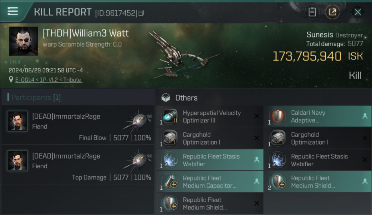View the Sunesis destroyer ship image

pyautogui.click(x=183, y=56)
